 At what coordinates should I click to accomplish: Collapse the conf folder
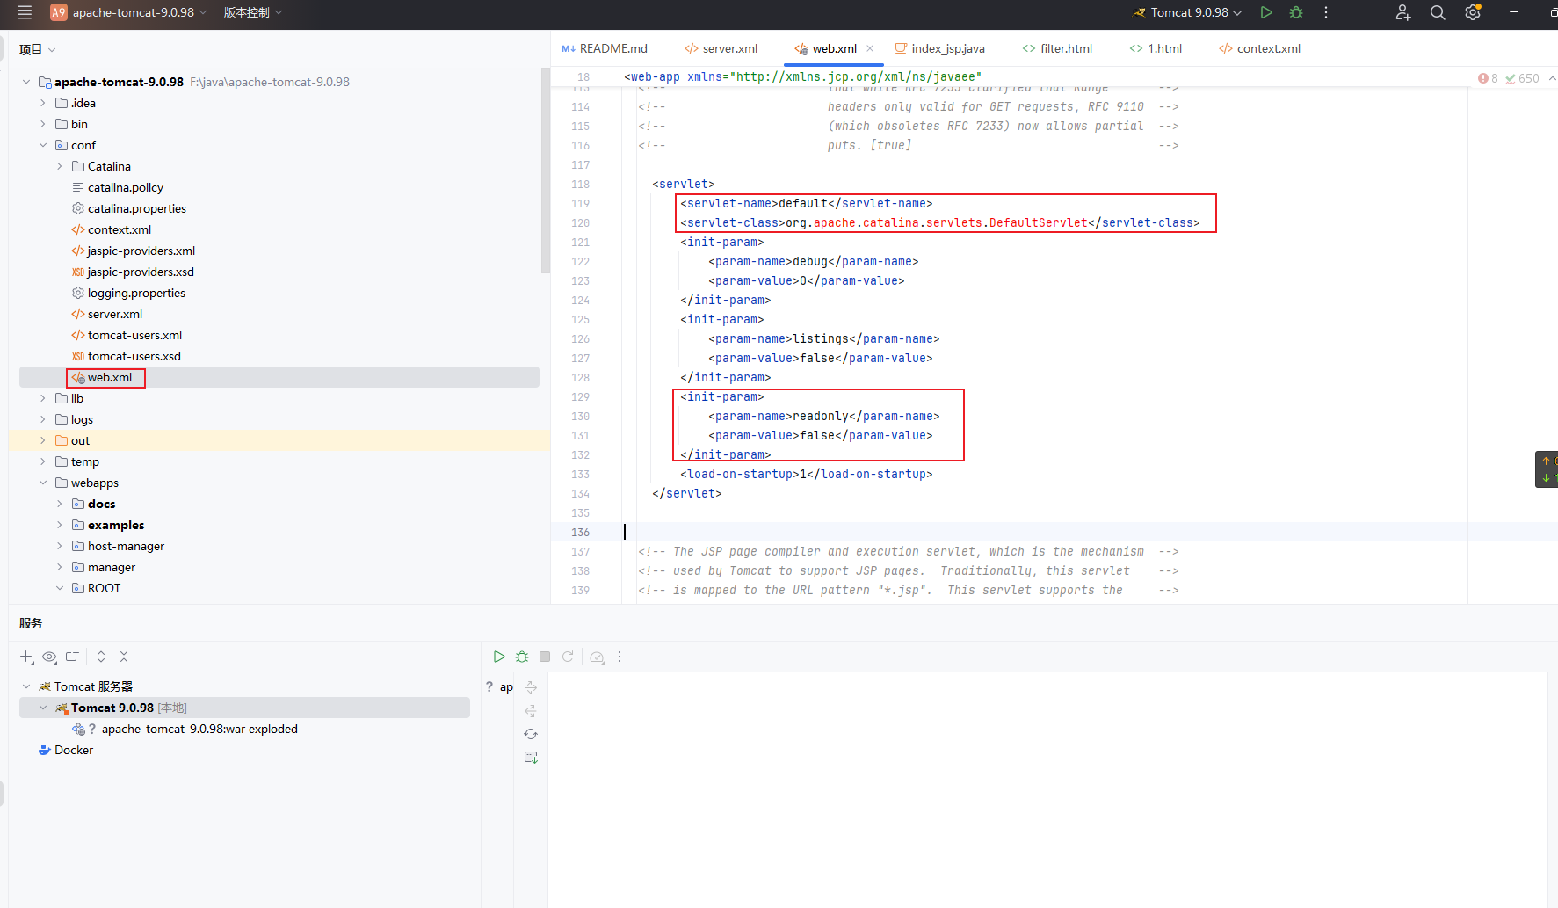(43, 145)
